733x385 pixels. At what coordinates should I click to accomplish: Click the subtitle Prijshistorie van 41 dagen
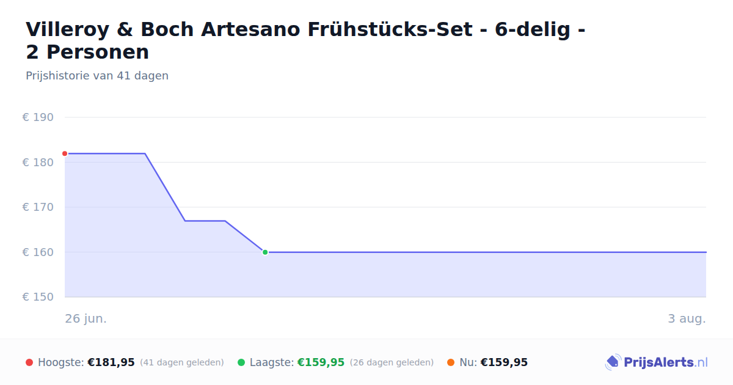pyautogui.click(x=97, y=76)
